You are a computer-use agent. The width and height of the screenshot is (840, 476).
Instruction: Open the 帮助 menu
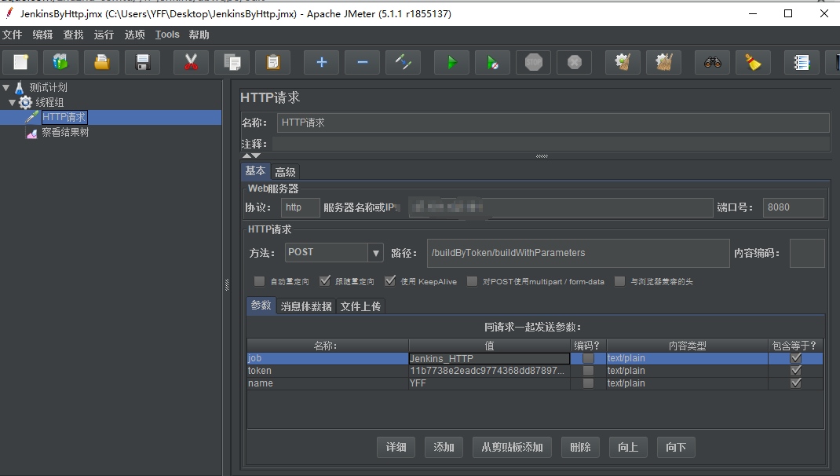(x=199, y=35)
